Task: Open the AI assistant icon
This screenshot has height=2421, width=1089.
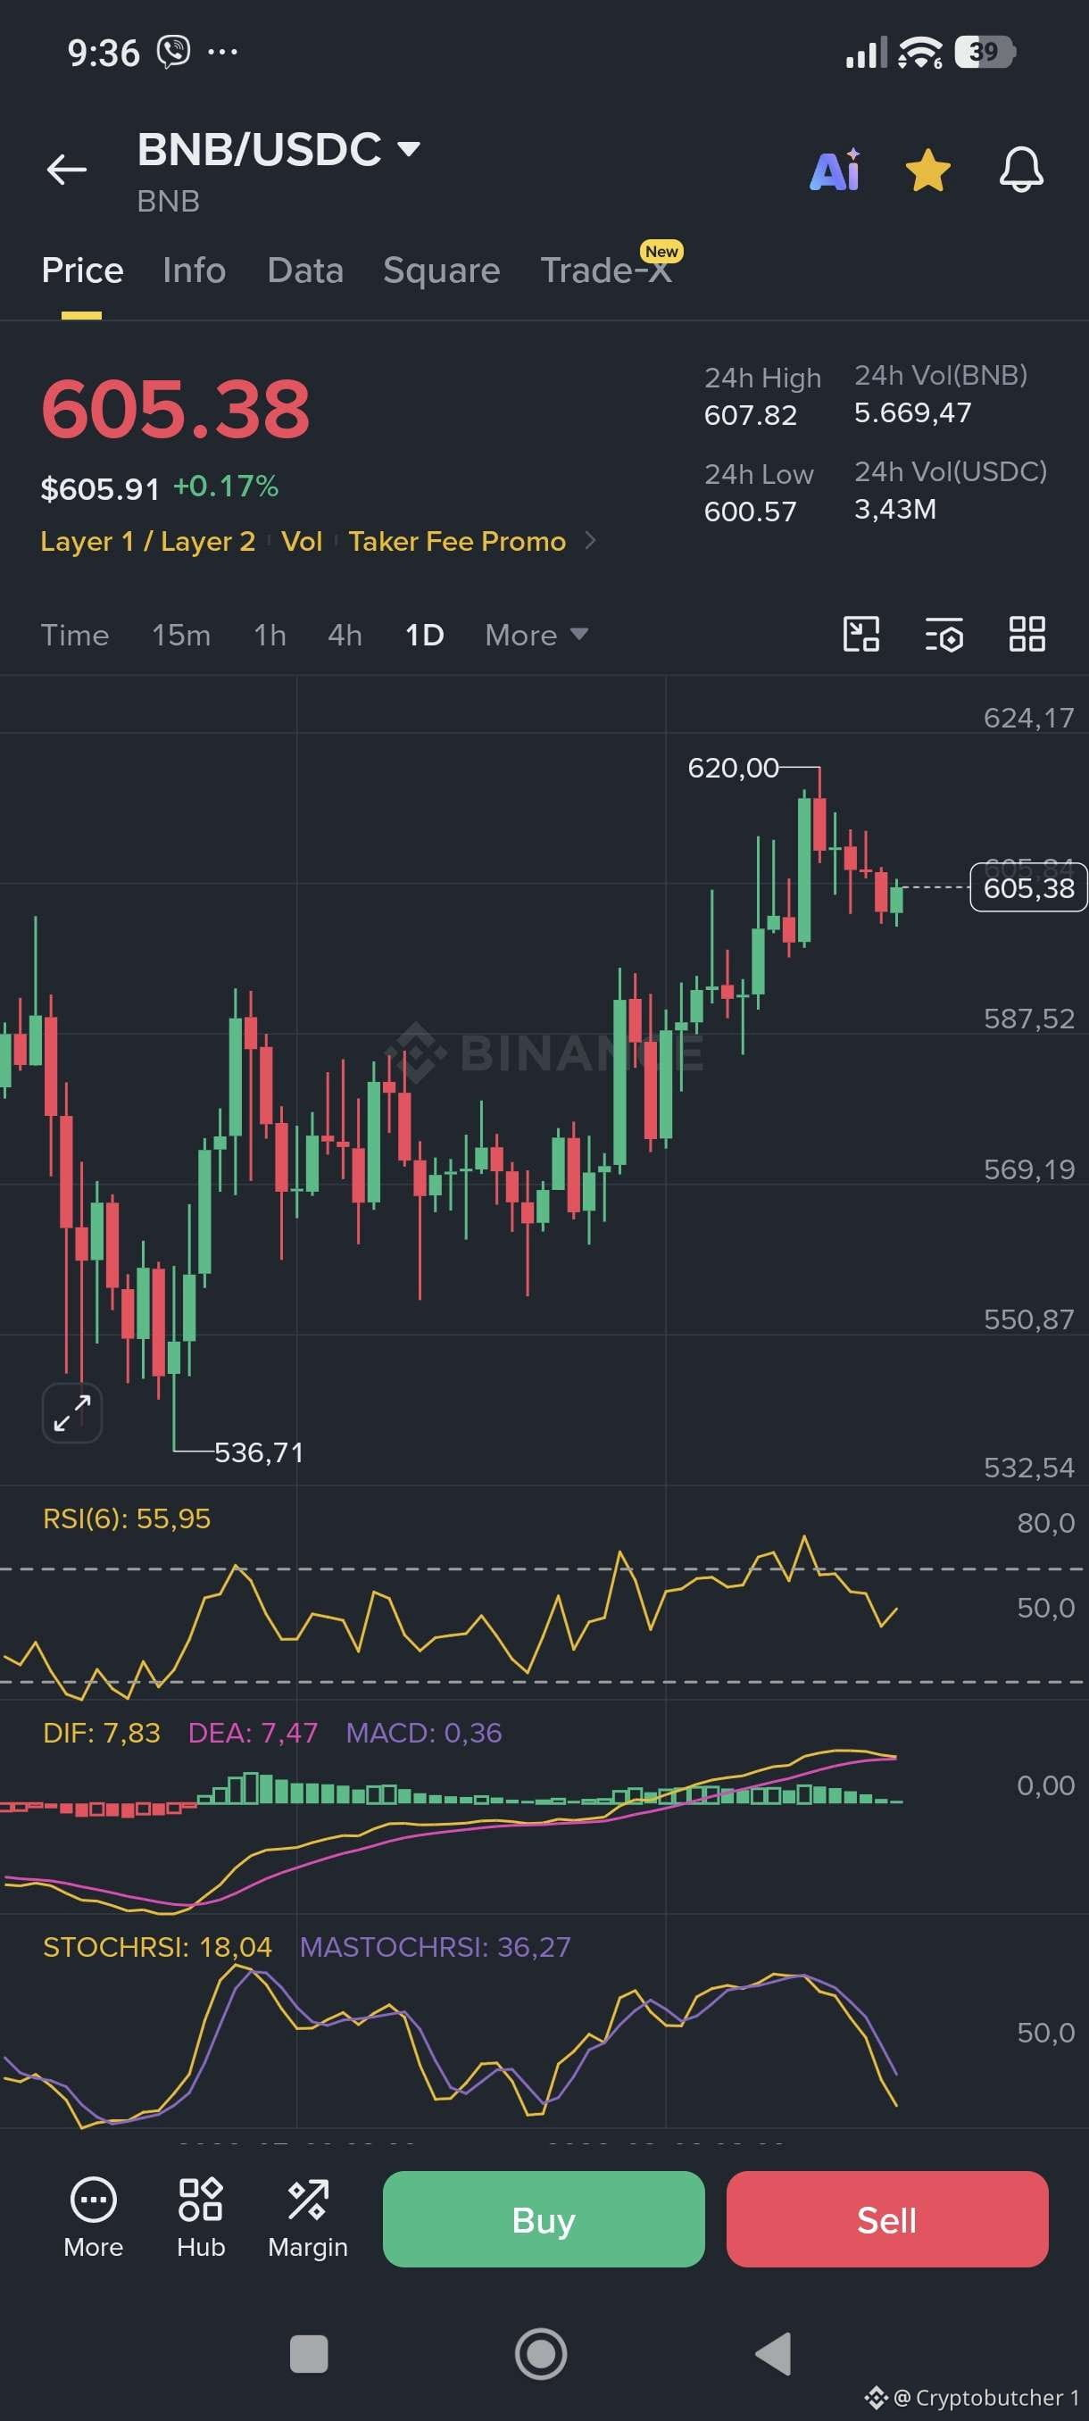Action: [835, 171]
